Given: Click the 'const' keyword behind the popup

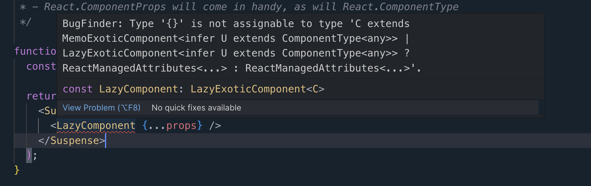Looking at the screenshot, I should pyautogui.click(x=41, y=66).
